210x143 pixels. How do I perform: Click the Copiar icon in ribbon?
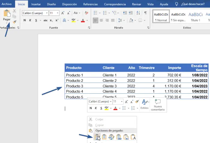14,16
